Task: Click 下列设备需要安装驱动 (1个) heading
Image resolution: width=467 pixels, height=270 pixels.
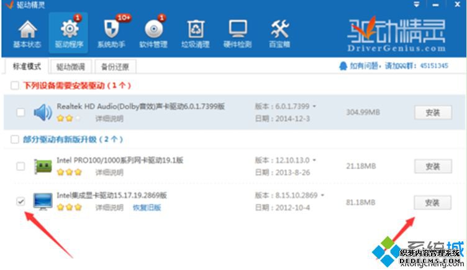Action: 77,86
